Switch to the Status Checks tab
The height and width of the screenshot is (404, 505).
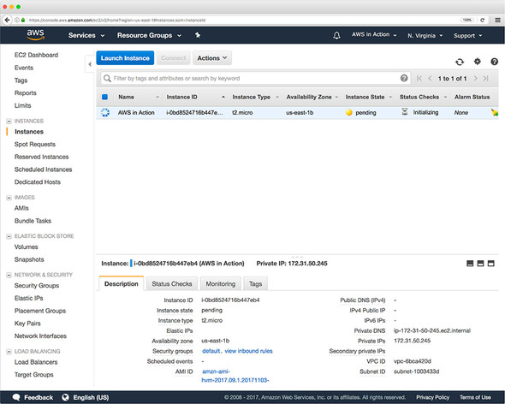172,284
